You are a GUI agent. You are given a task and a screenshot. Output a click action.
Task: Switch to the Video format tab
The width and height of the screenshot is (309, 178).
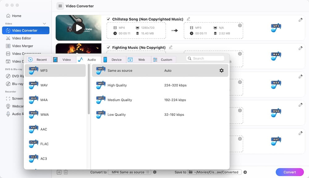point(63,60)
